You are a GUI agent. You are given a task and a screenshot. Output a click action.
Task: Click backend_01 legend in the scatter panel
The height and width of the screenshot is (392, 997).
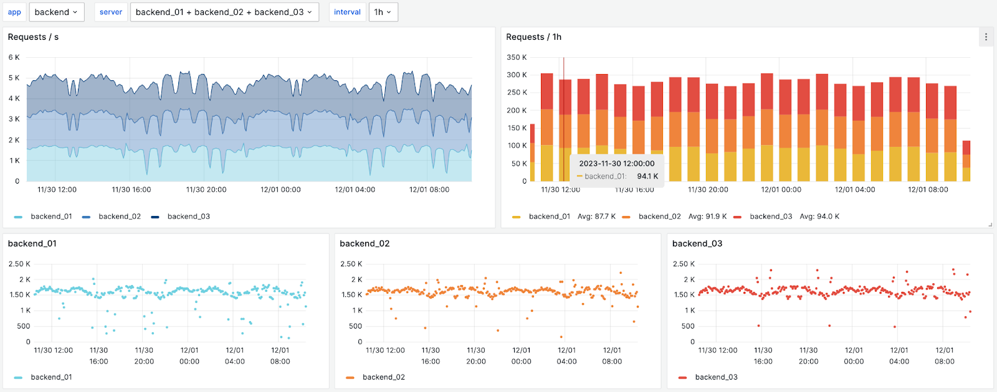pyautogui.click(x=51, y=377)
